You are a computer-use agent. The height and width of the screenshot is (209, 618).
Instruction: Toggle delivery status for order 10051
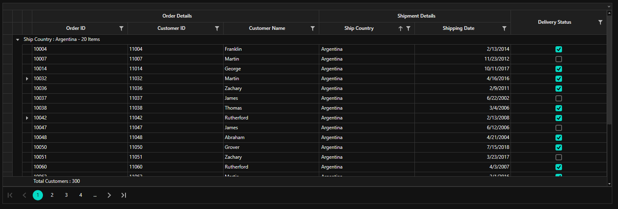coord(559,157)
